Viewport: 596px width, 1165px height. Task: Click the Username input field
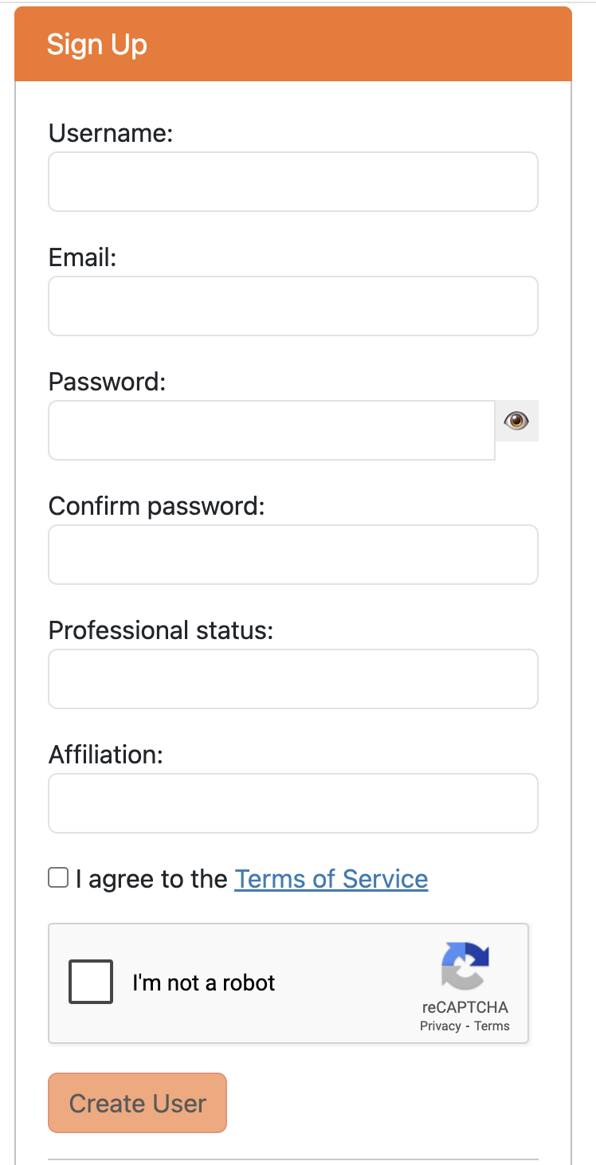292,181
